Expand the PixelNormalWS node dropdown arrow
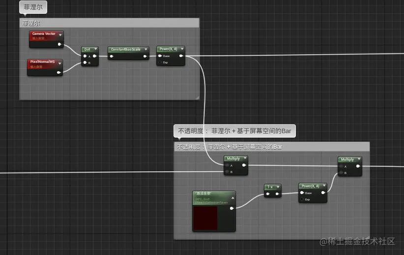 tap(60, 63)
